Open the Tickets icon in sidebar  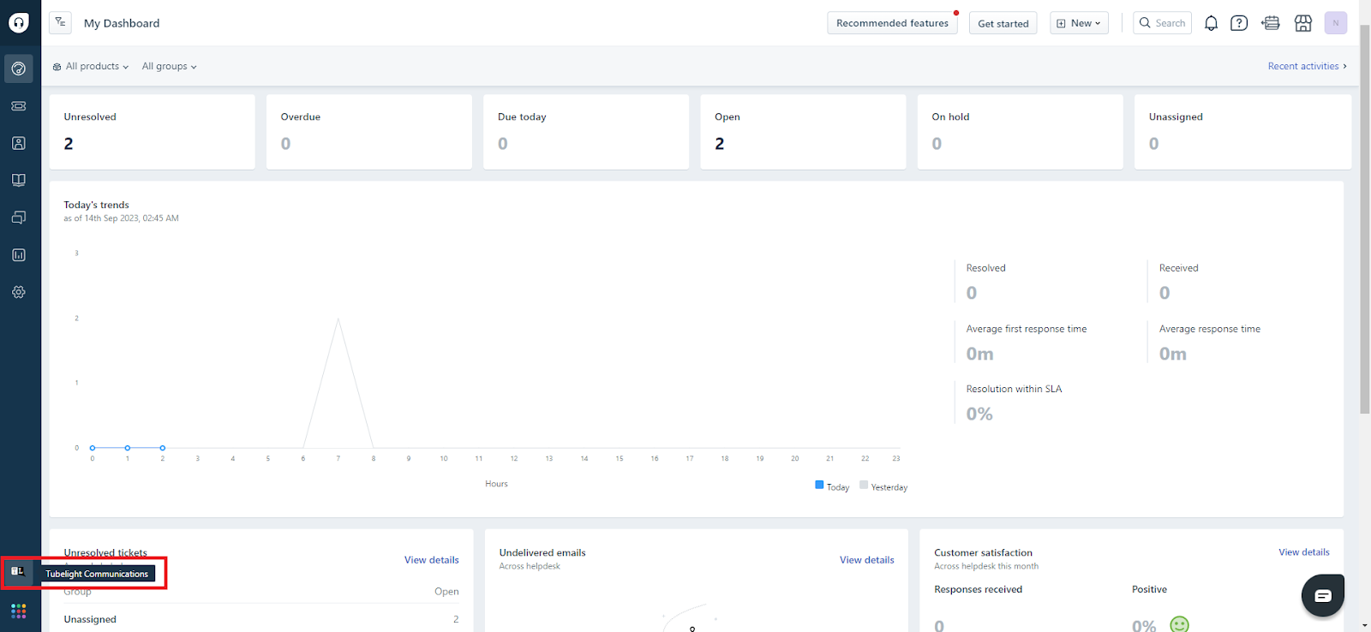19,106
